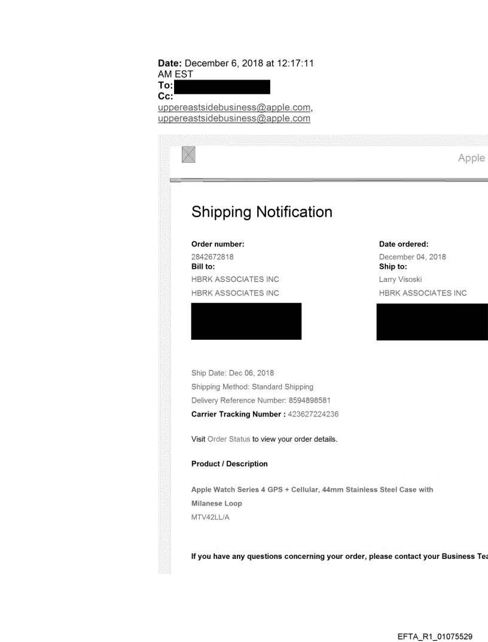Select order number 2842672818

click(212, 257)
